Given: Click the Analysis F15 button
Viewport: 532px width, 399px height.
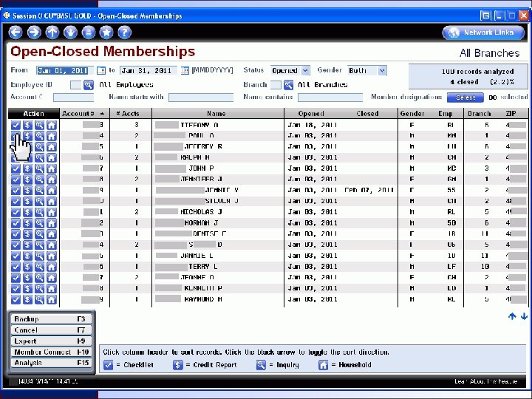Looking at the screenshot, I should point(50,363).
